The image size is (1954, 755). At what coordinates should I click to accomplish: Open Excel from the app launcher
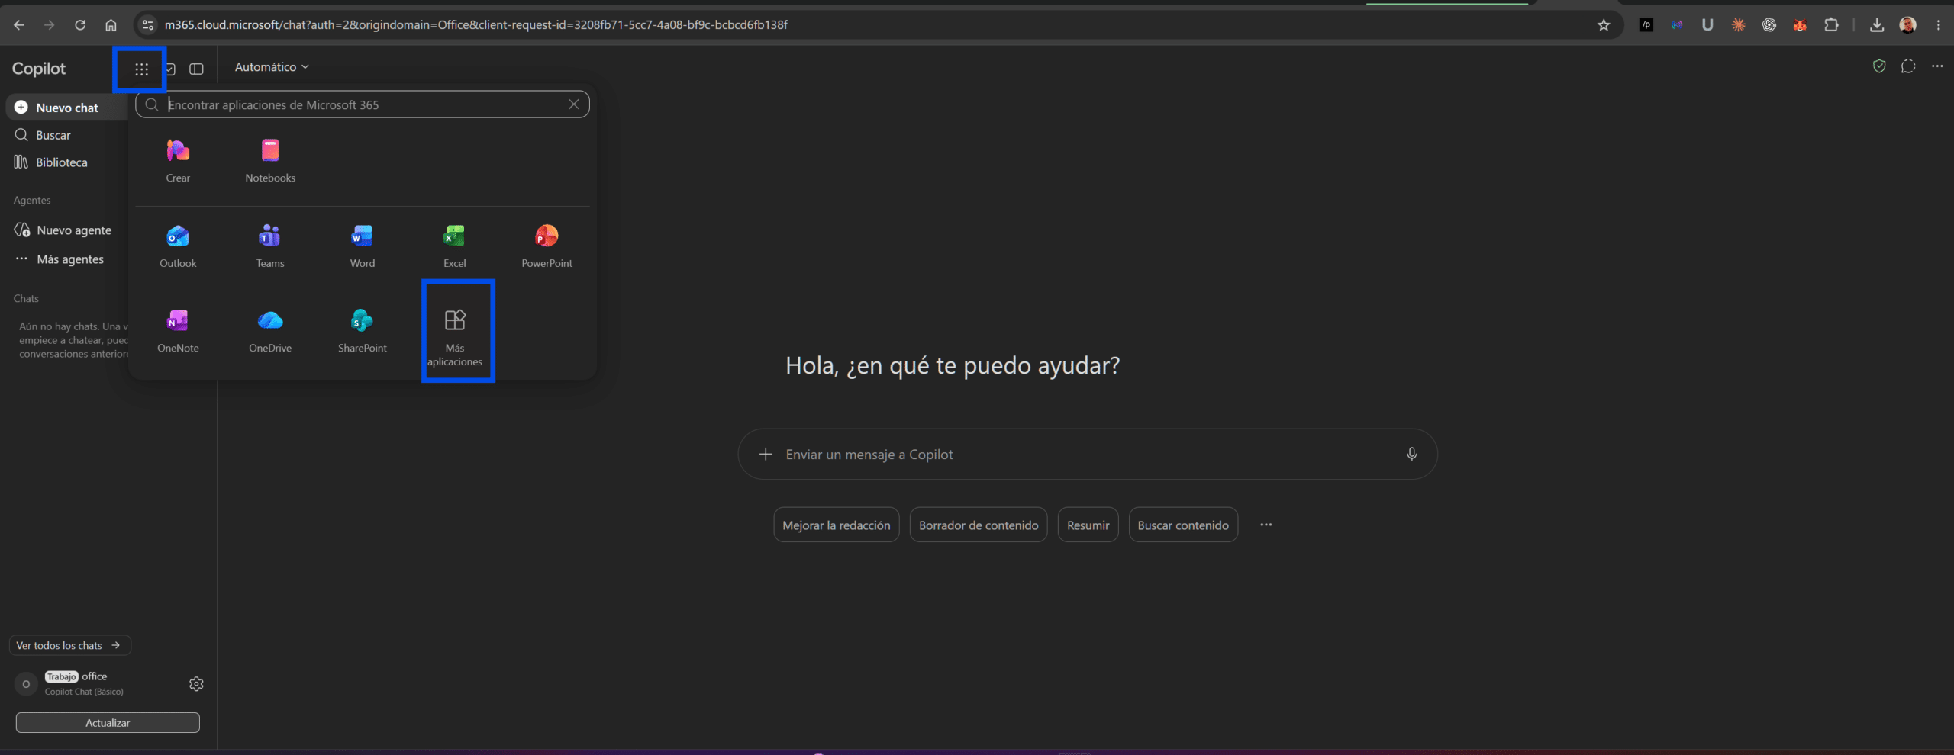[x=454, y=246]
